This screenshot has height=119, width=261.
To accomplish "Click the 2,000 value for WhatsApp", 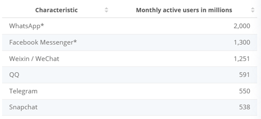I will click(242, 26).
